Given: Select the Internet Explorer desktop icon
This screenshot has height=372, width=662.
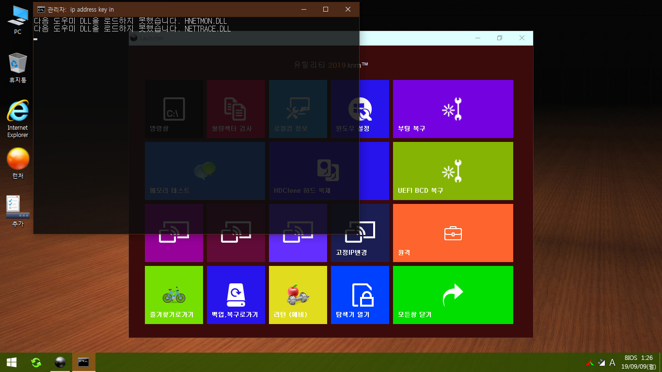Looking at the screenshot, I should pos(18,119).
